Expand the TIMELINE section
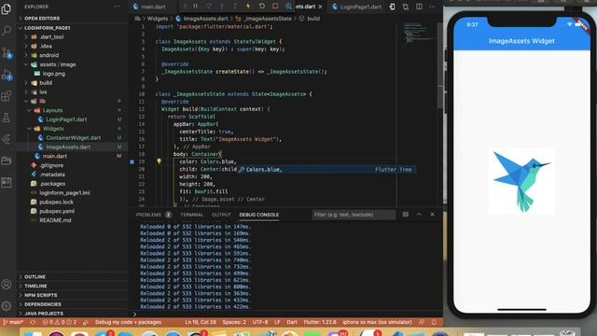Viewport: 597px width, 336px height. point(35,286)
